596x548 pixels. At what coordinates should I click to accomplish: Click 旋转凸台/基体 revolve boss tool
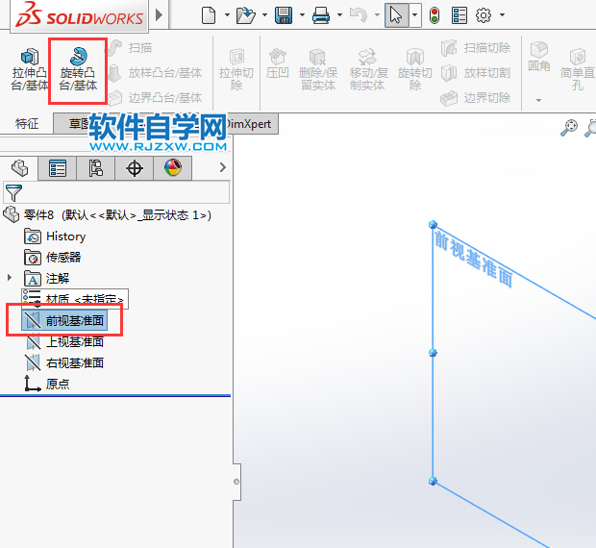[78, 69]
